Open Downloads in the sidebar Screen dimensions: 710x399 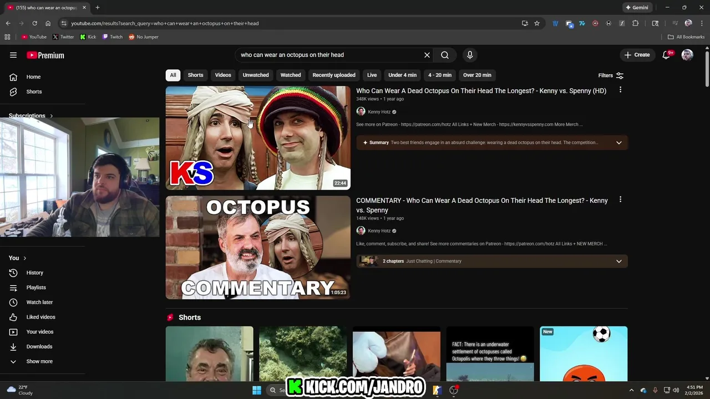(39, 346)
